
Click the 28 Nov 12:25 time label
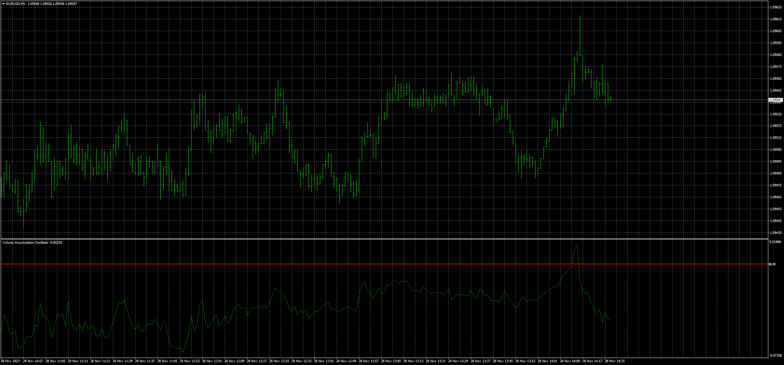pos(279,361)
